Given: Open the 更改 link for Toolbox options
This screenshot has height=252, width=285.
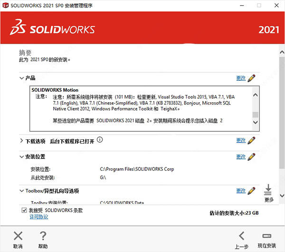Looking at the screenshot, I should [241, 191].
